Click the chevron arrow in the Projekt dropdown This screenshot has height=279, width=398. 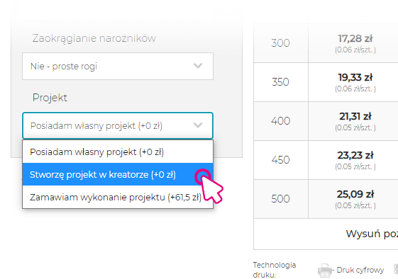(x=198, y=125)
